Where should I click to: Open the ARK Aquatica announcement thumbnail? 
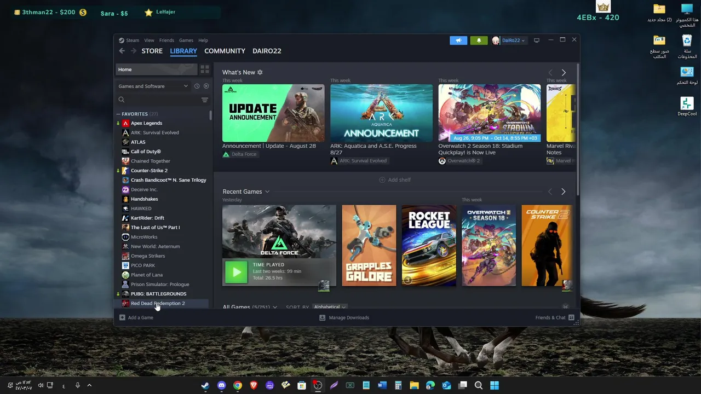click(x=381, y=113)
